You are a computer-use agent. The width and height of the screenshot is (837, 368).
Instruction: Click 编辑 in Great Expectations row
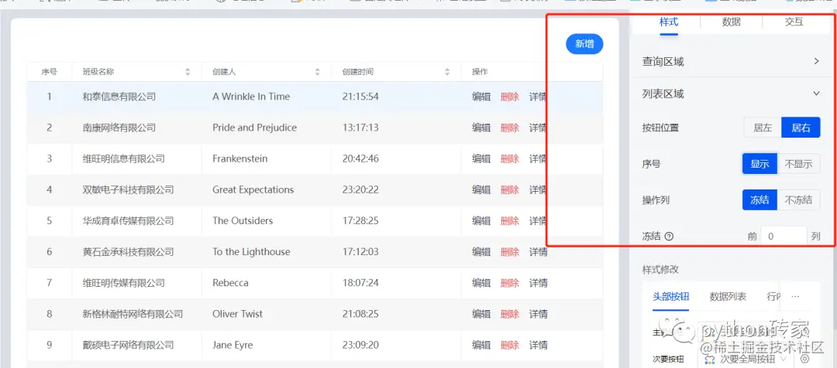pos(481,189)
